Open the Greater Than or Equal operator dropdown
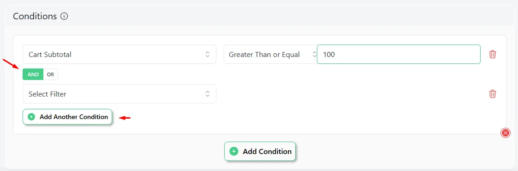 (270, 54)
